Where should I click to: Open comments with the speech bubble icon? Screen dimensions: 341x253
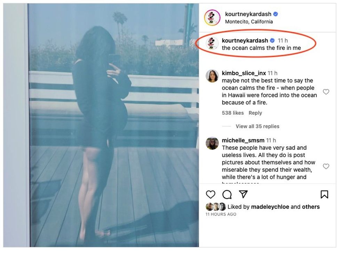point(227,194)
